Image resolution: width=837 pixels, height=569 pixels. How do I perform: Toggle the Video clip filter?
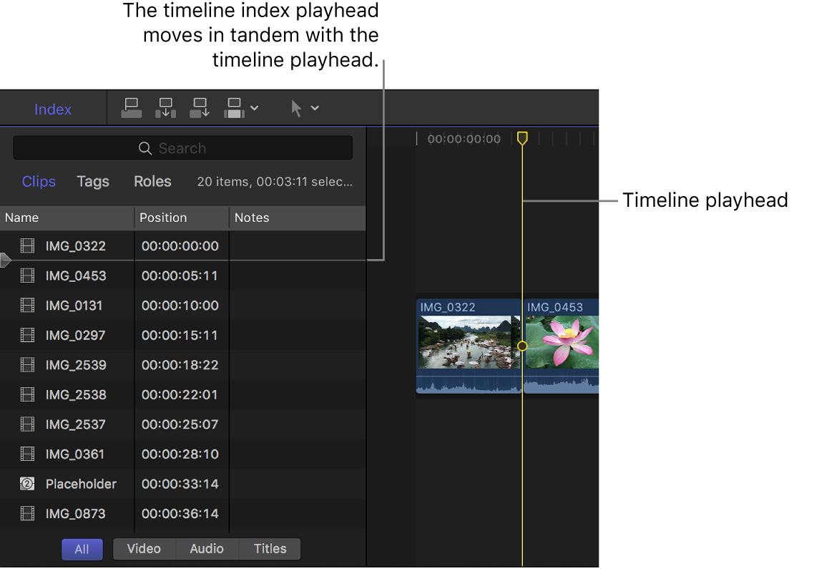pyautogui.click(x=144, y=549)
